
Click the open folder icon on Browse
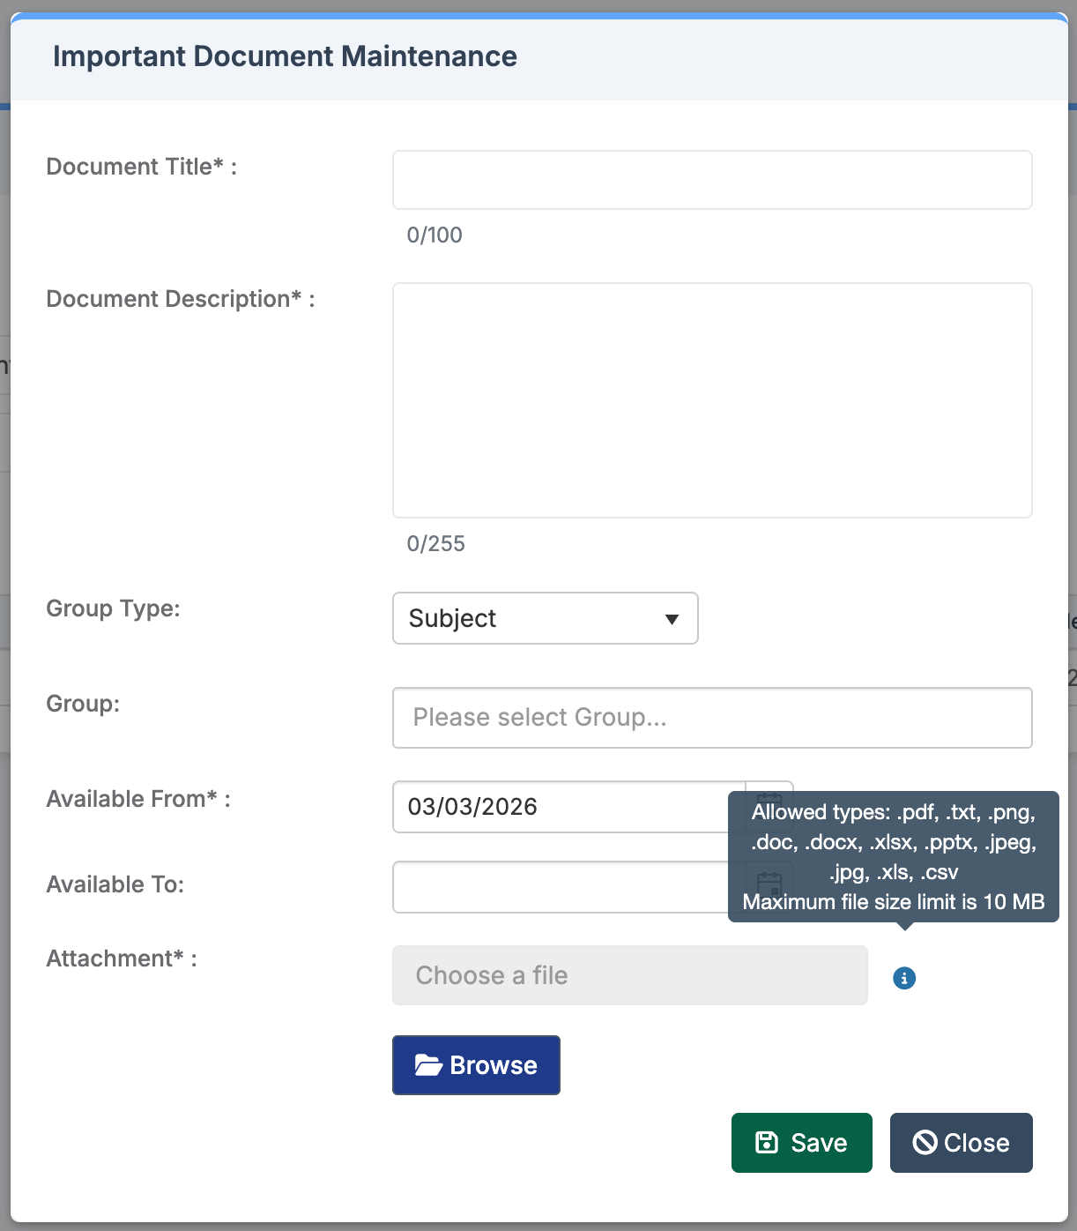pyautogui.click(x=428, y=1065)
